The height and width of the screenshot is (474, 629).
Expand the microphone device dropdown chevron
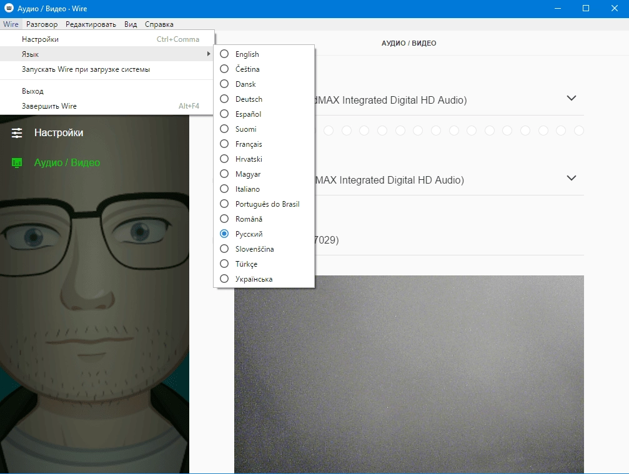[x=572, y=98]
